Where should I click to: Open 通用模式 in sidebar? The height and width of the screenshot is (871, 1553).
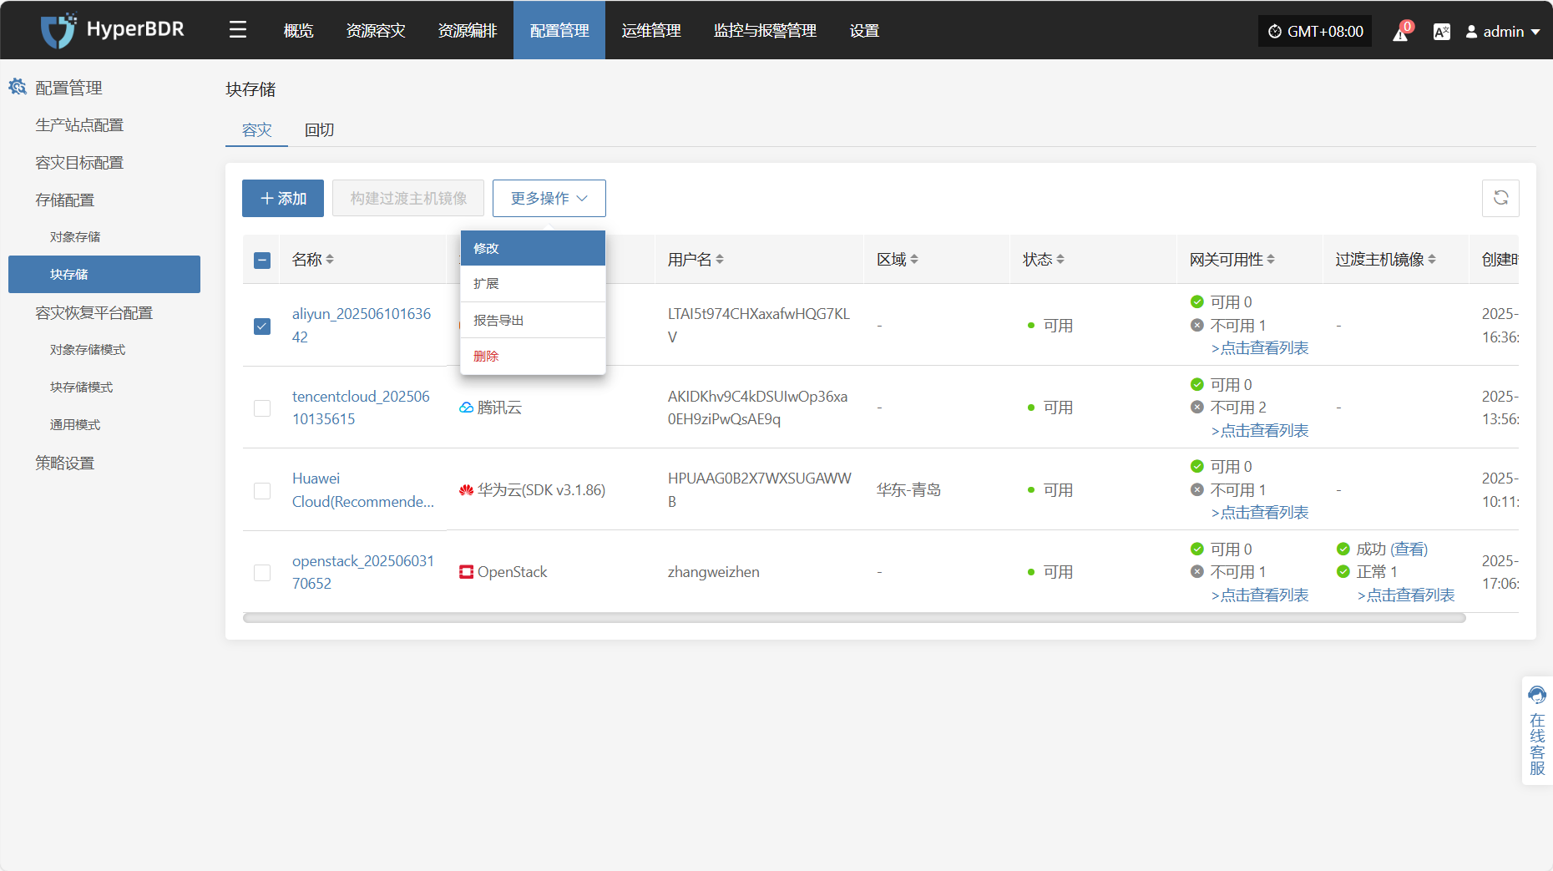pos(75,424)
